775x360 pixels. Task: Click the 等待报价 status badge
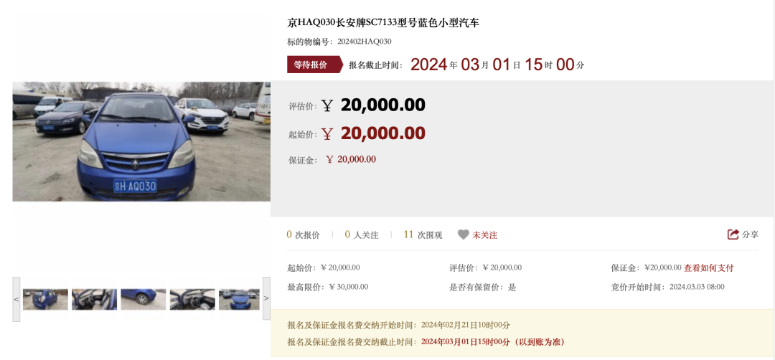[x=314, y=65]
